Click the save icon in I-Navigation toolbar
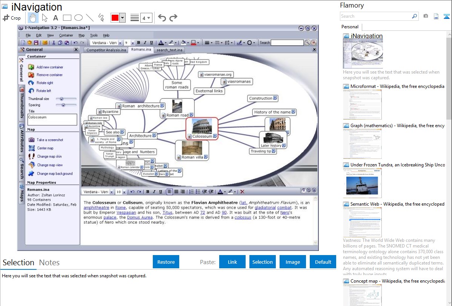Image resolution: width=452 pixels, height=306 pixels. (36, 43)
